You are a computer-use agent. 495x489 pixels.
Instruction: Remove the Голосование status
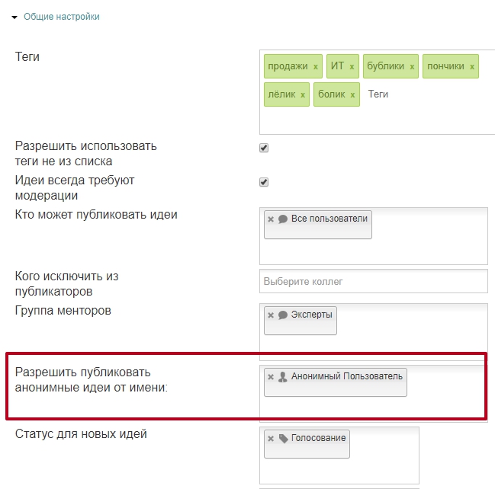[271, 439]
